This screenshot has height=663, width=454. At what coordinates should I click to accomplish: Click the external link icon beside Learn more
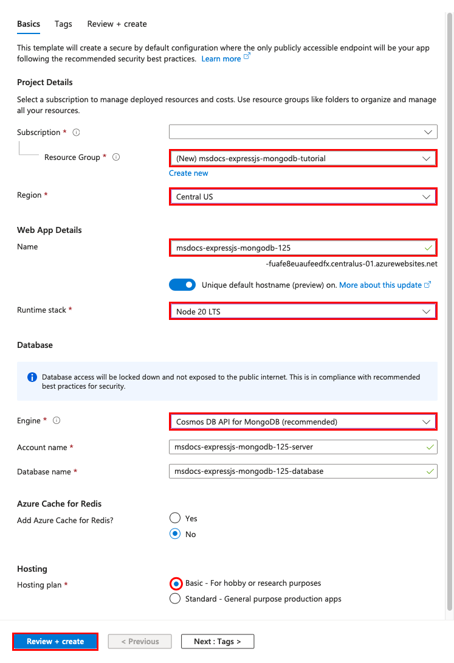[247, 56]
